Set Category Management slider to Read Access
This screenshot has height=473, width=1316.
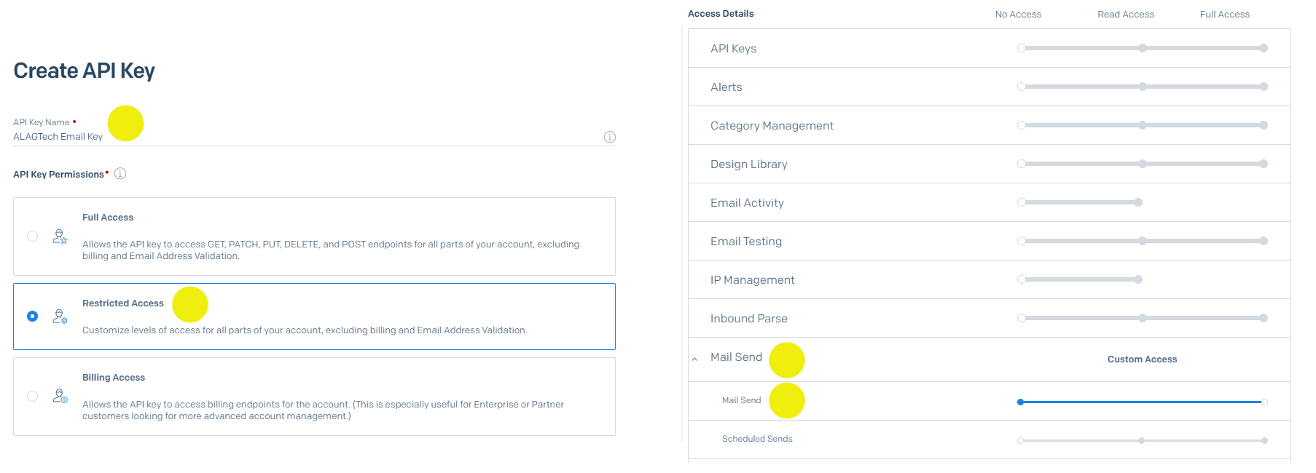point(1143,125)
